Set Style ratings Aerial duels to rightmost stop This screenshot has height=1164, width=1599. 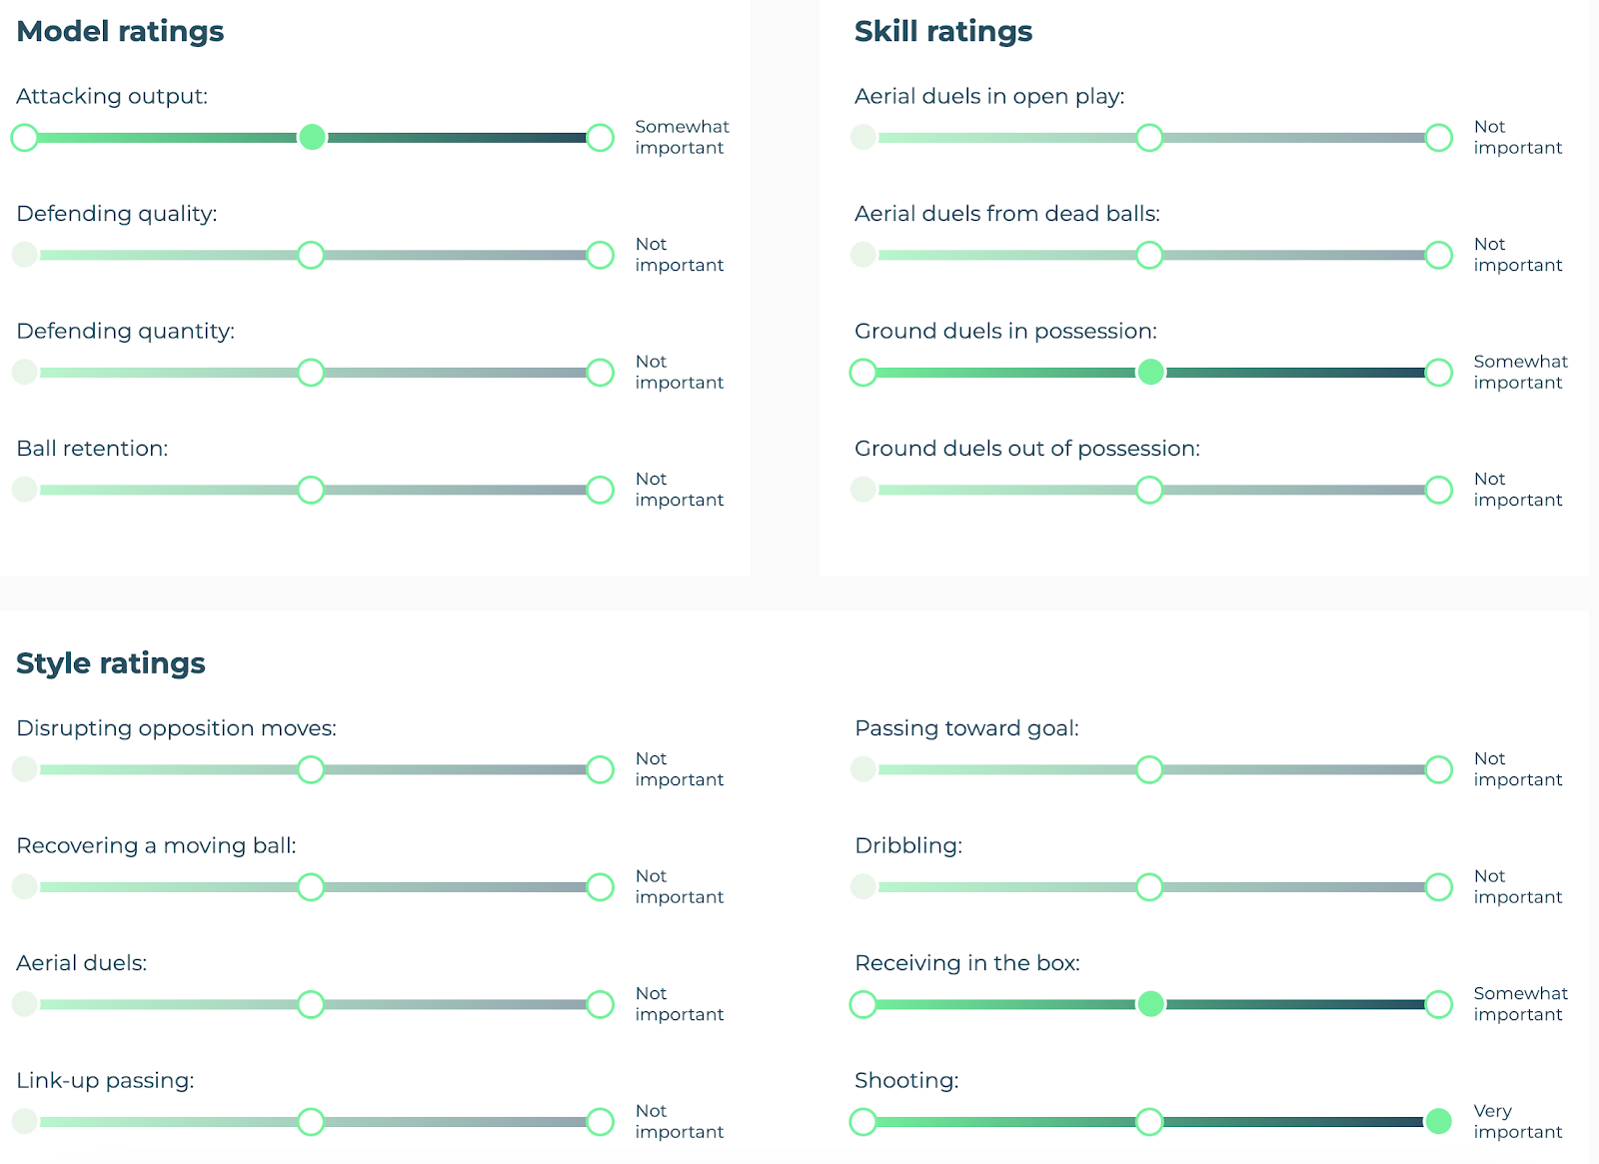point(600,1004)
